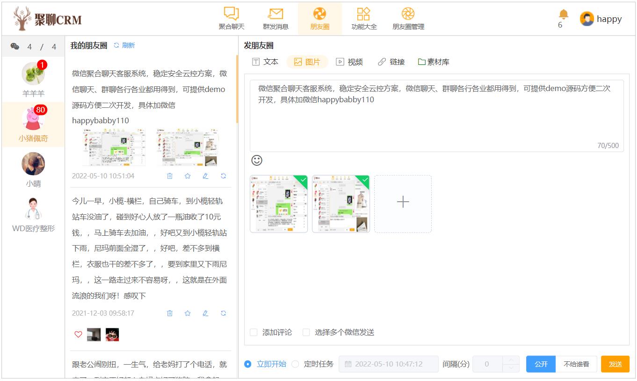Refresh my moments list with 刷新

pos(124,45)
